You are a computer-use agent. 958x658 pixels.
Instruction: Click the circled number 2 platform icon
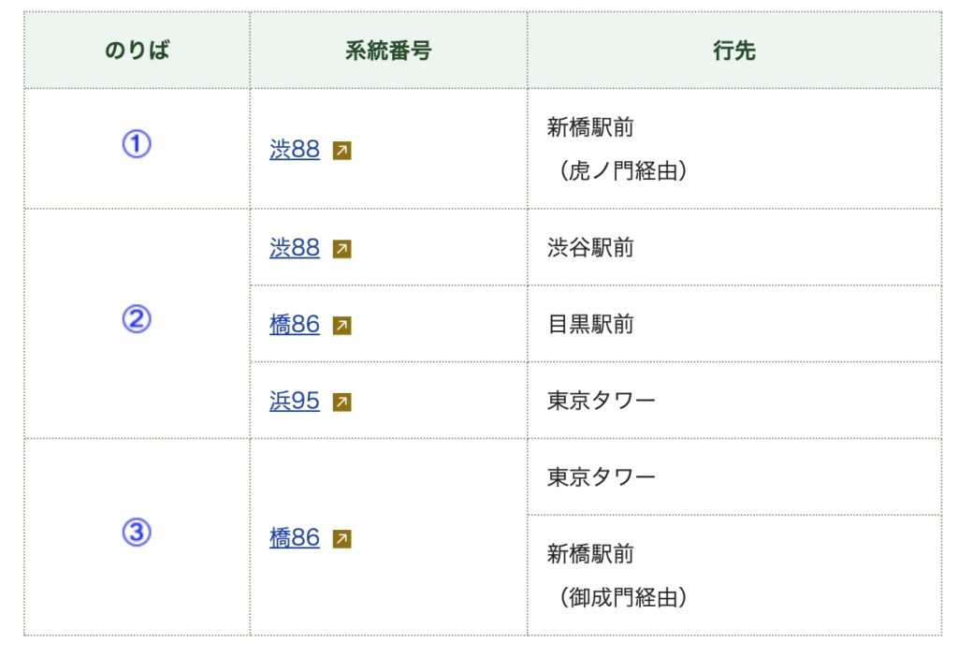[137, 319]
